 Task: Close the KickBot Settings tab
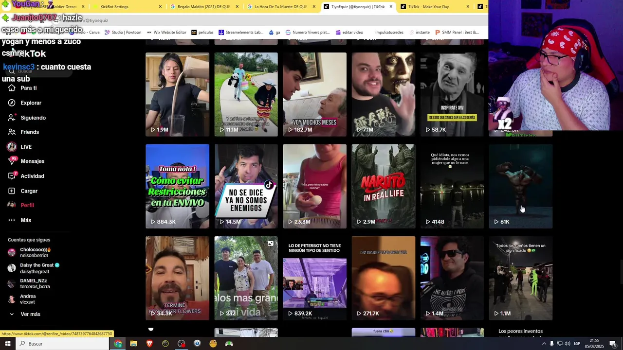tap(161, 7)
